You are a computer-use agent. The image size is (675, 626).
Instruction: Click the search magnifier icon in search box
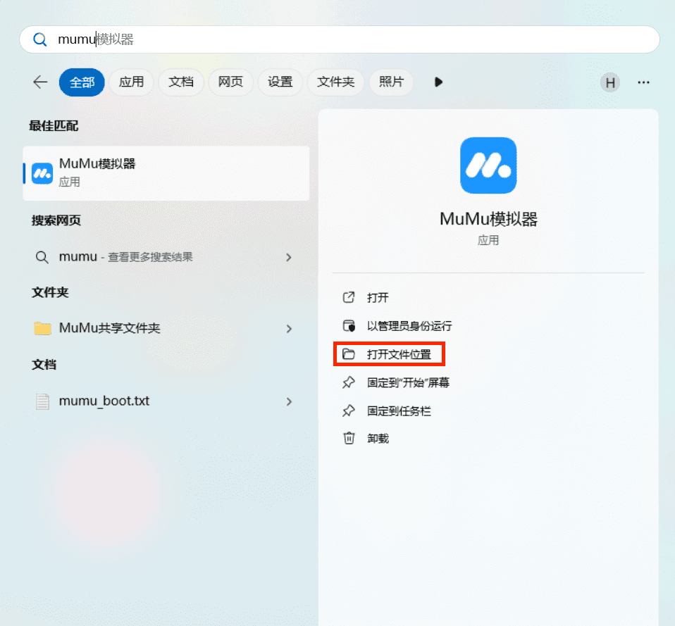click(x=40, y=39)
